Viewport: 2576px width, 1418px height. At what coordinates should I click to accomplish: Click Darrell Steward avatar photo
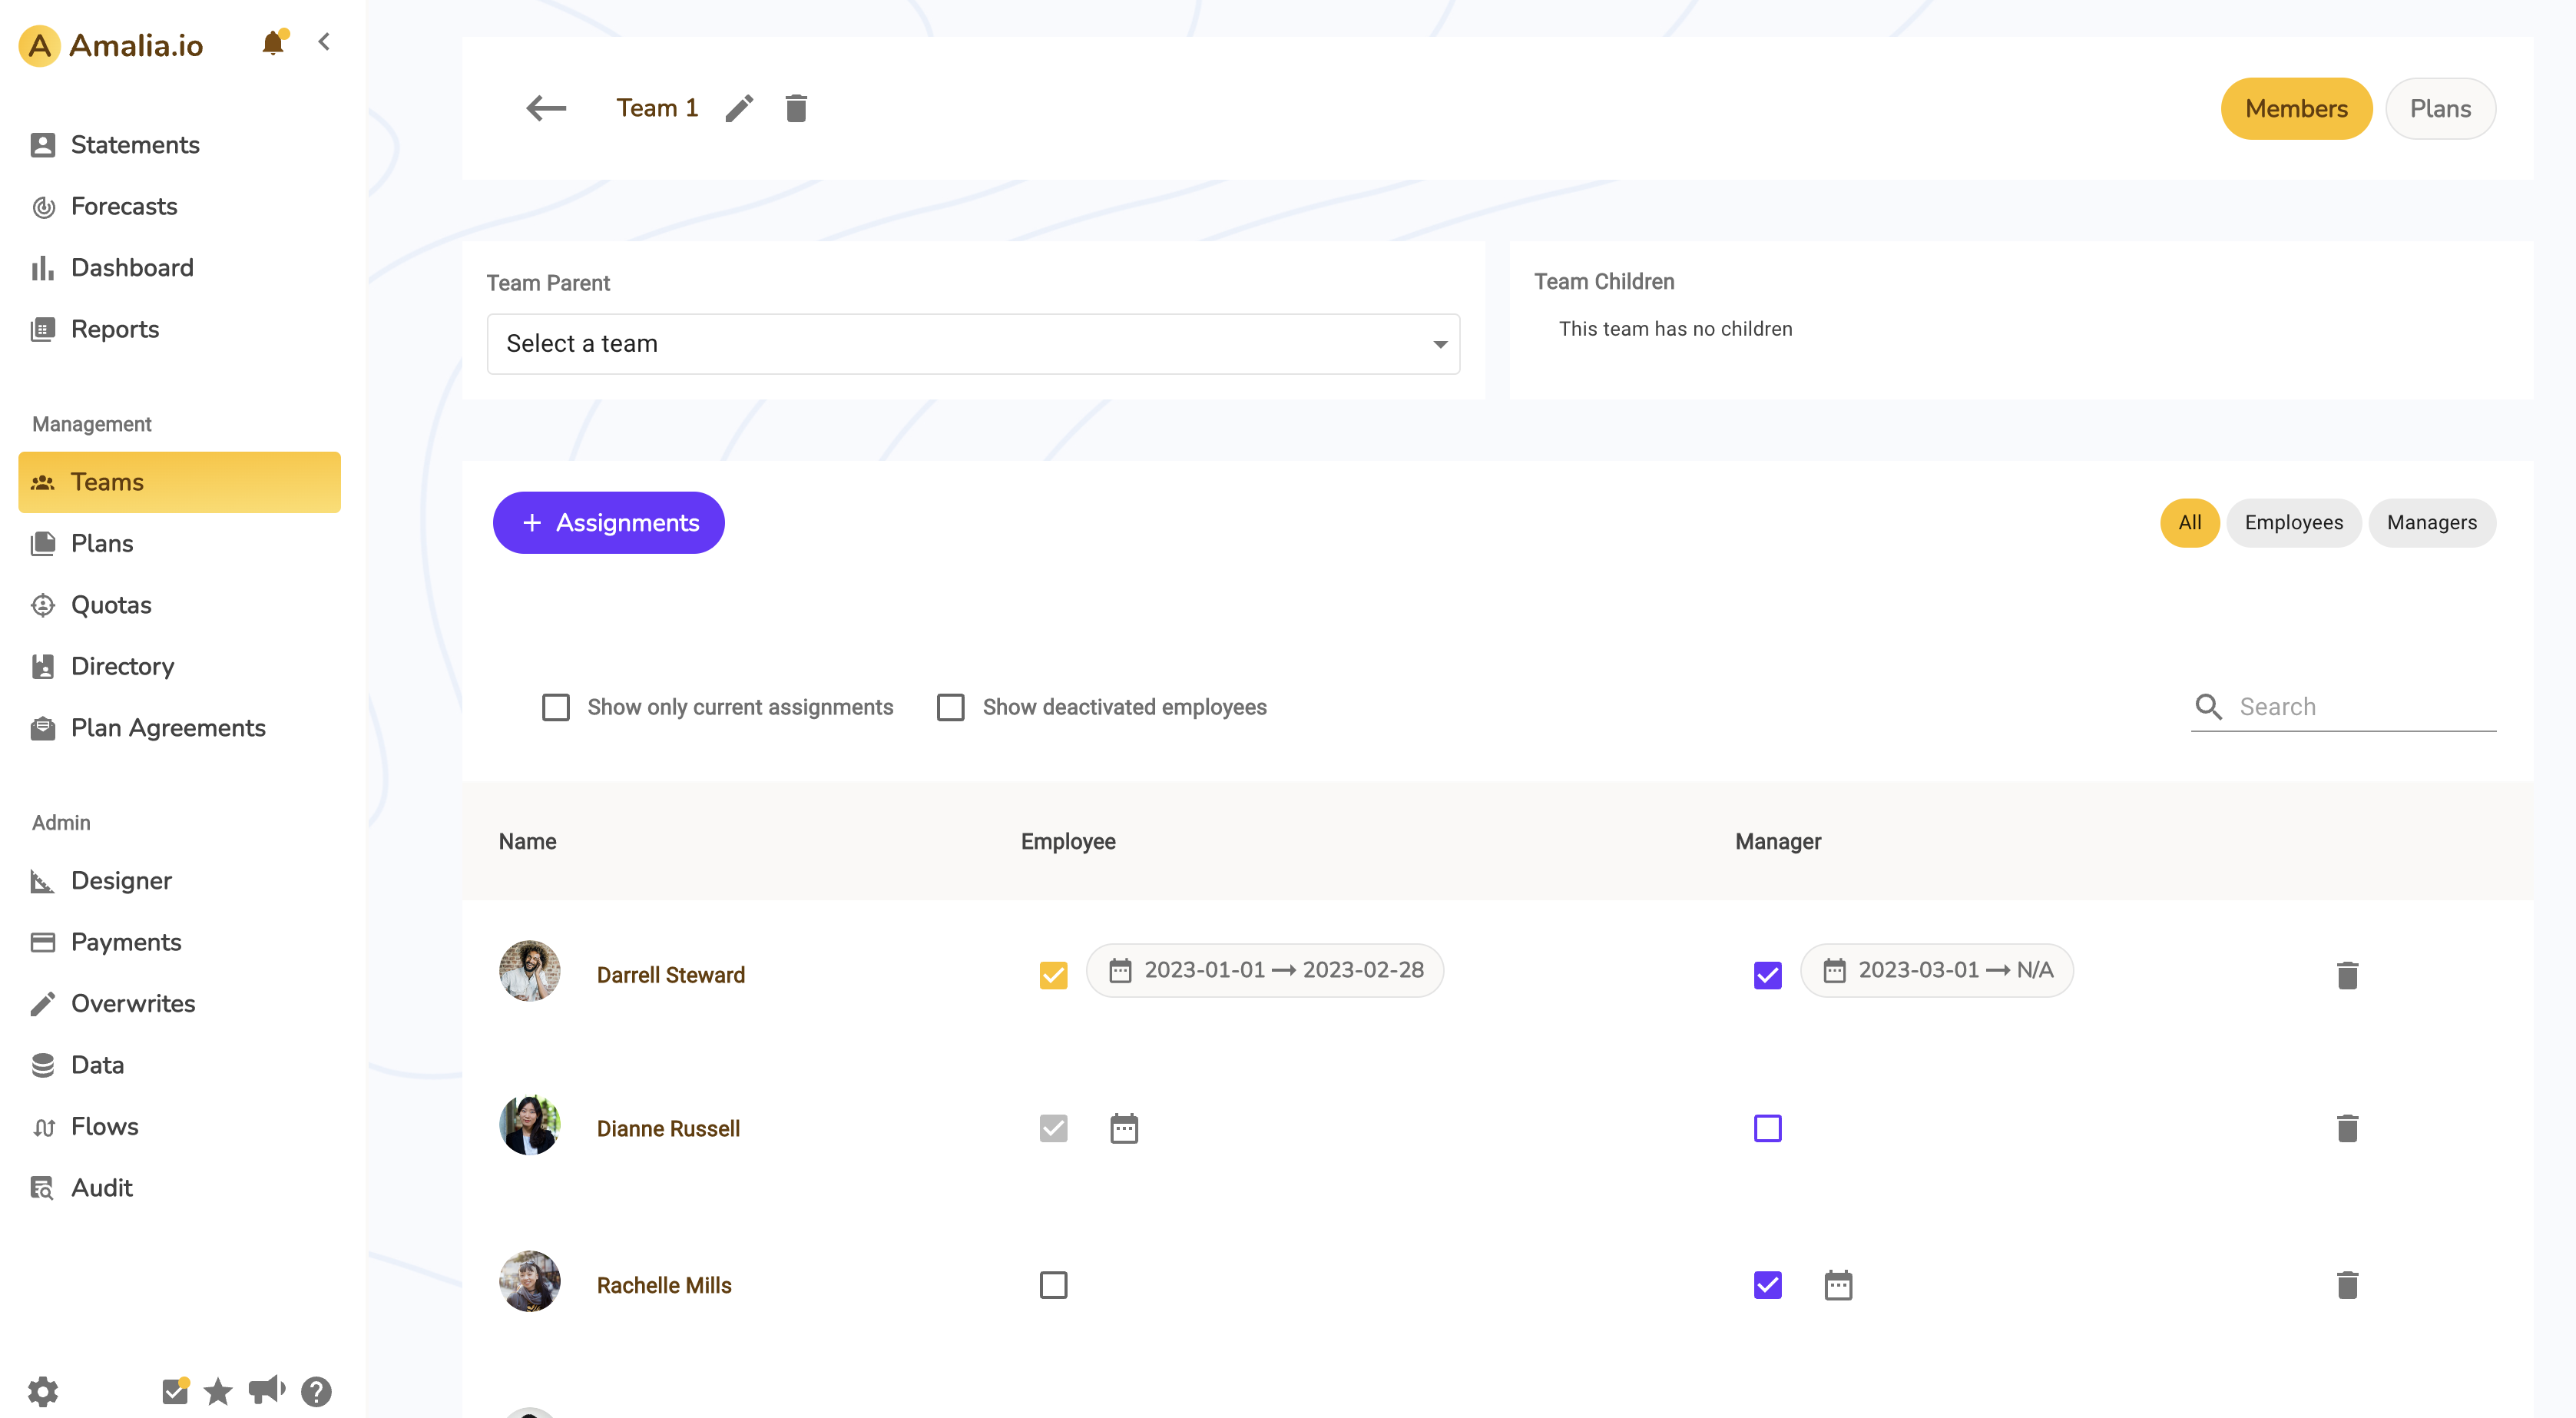click(x=530, y=970)
